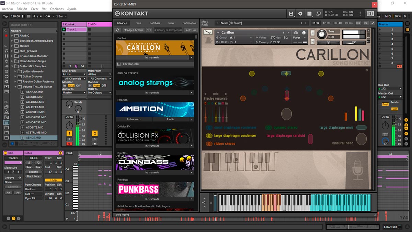Viewport: 412px width, 232px height.
Task: Toggle Carillon Mute M button
Action: [x=312, y=41]
